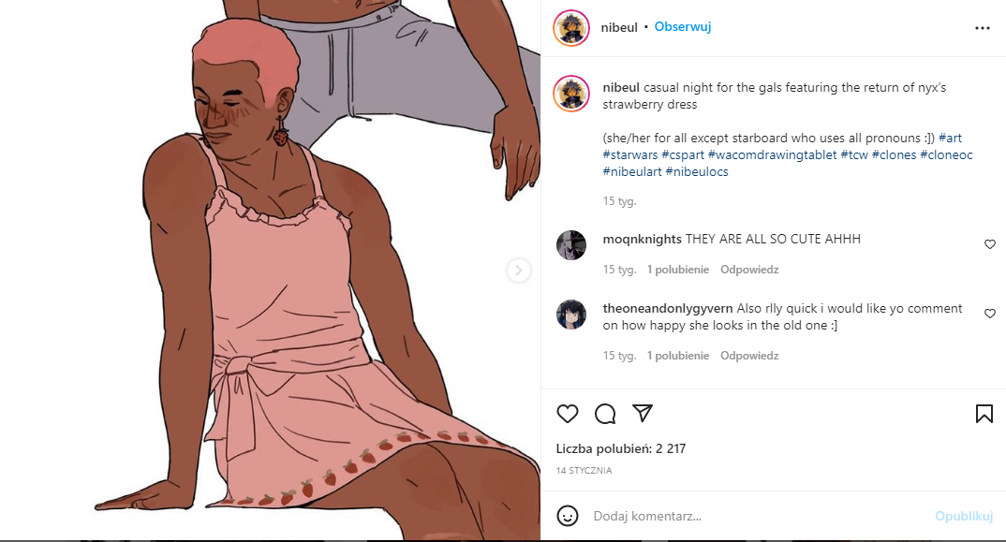Like theoneandonlygyvern comment heart
Image resolution: width=1006 pixels, height=542 pixels.
click(990, 314)
